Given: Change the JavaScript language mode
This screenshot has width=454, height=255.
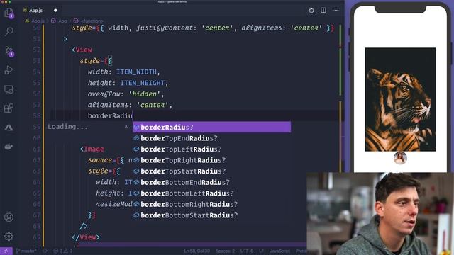Looking at the screenshot, I should click(x=279, y=251).
